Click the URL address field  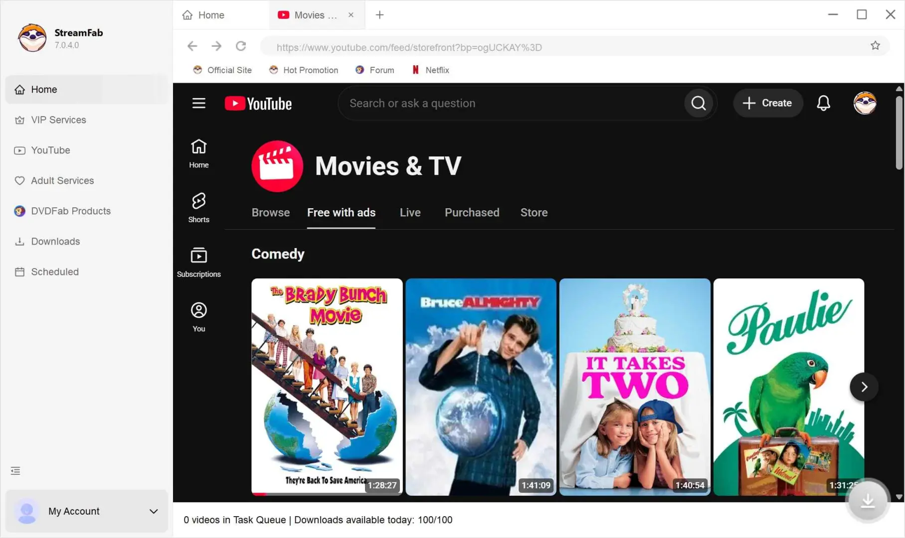coord(563,47)
